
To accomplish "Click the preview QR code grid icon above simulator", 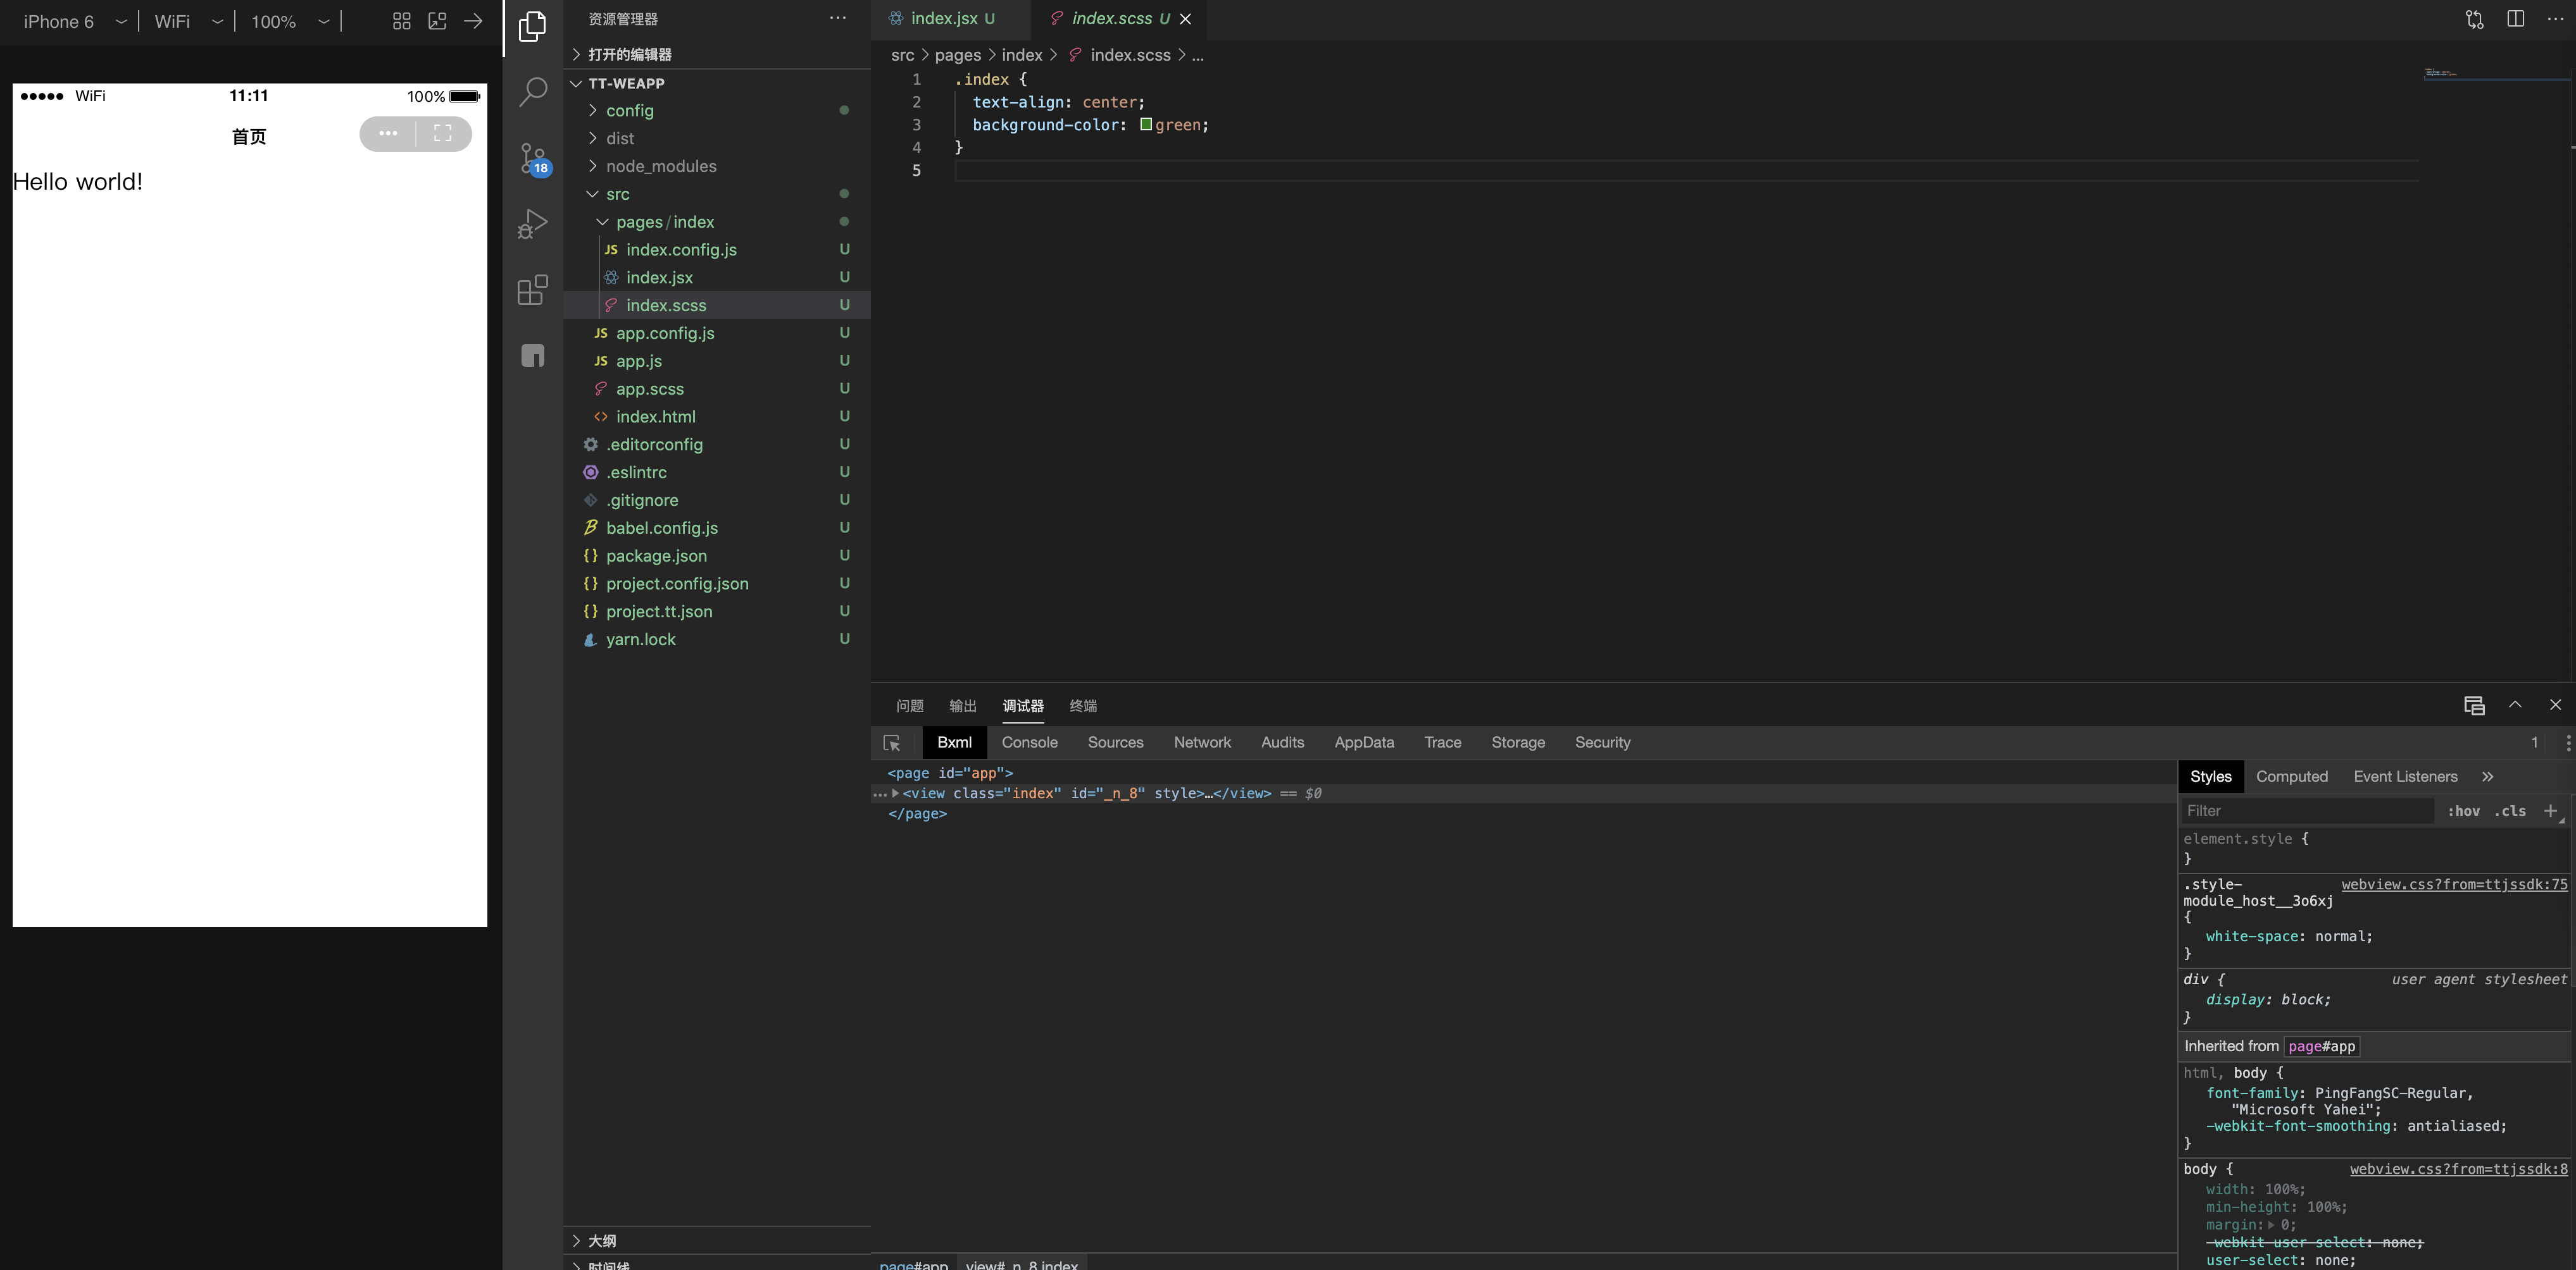I will [x=401, y=20].
